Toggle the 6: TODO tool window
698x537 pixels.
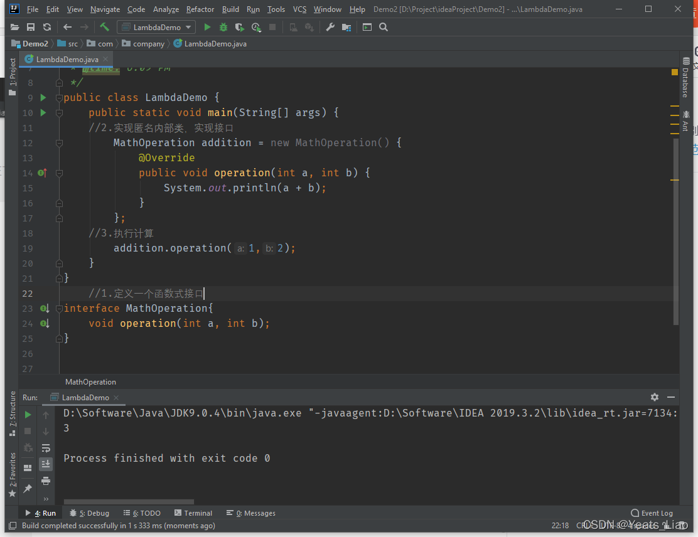click(x=142, y=513)
